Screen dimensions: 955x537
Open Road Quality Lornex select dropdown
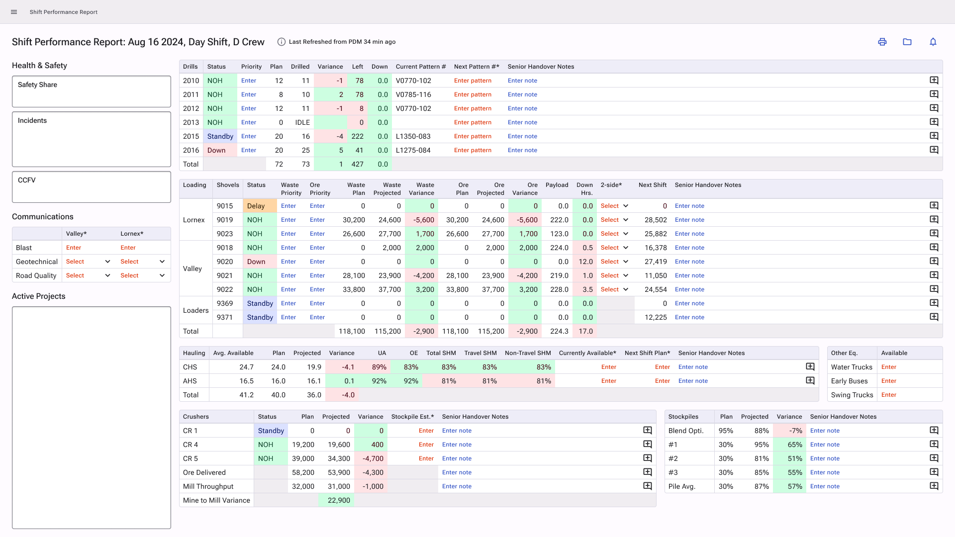pos(143,275)
